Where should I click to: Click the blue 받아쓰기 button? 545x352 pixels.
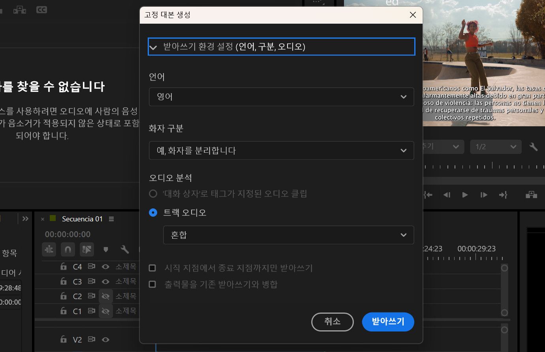pos(388,322)
